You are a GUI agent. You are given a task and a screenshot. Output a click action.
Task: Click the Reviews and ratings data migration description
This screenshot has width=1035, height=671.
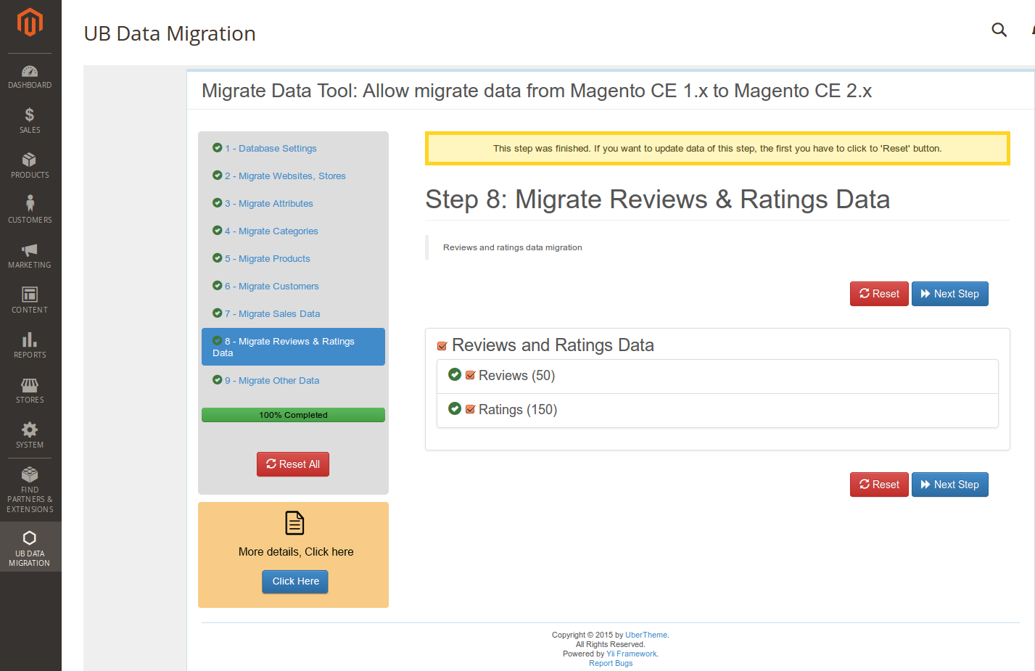click(512, 247)
